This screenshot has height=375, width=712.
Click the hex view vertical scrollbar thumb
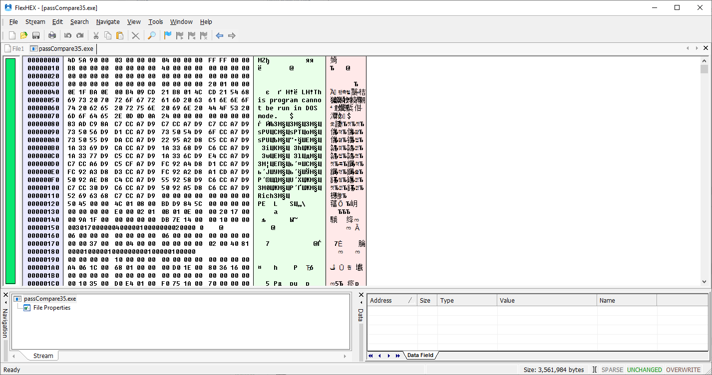[x=704, y=69]
